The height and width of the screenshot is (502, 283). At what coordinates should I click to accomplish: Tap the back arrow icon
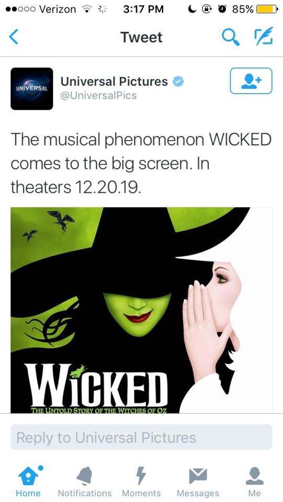coord(14,37)
